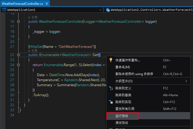
Task: Click IEnumerable type on line 22
Action: pyautogui.click(x=49, y=55)
